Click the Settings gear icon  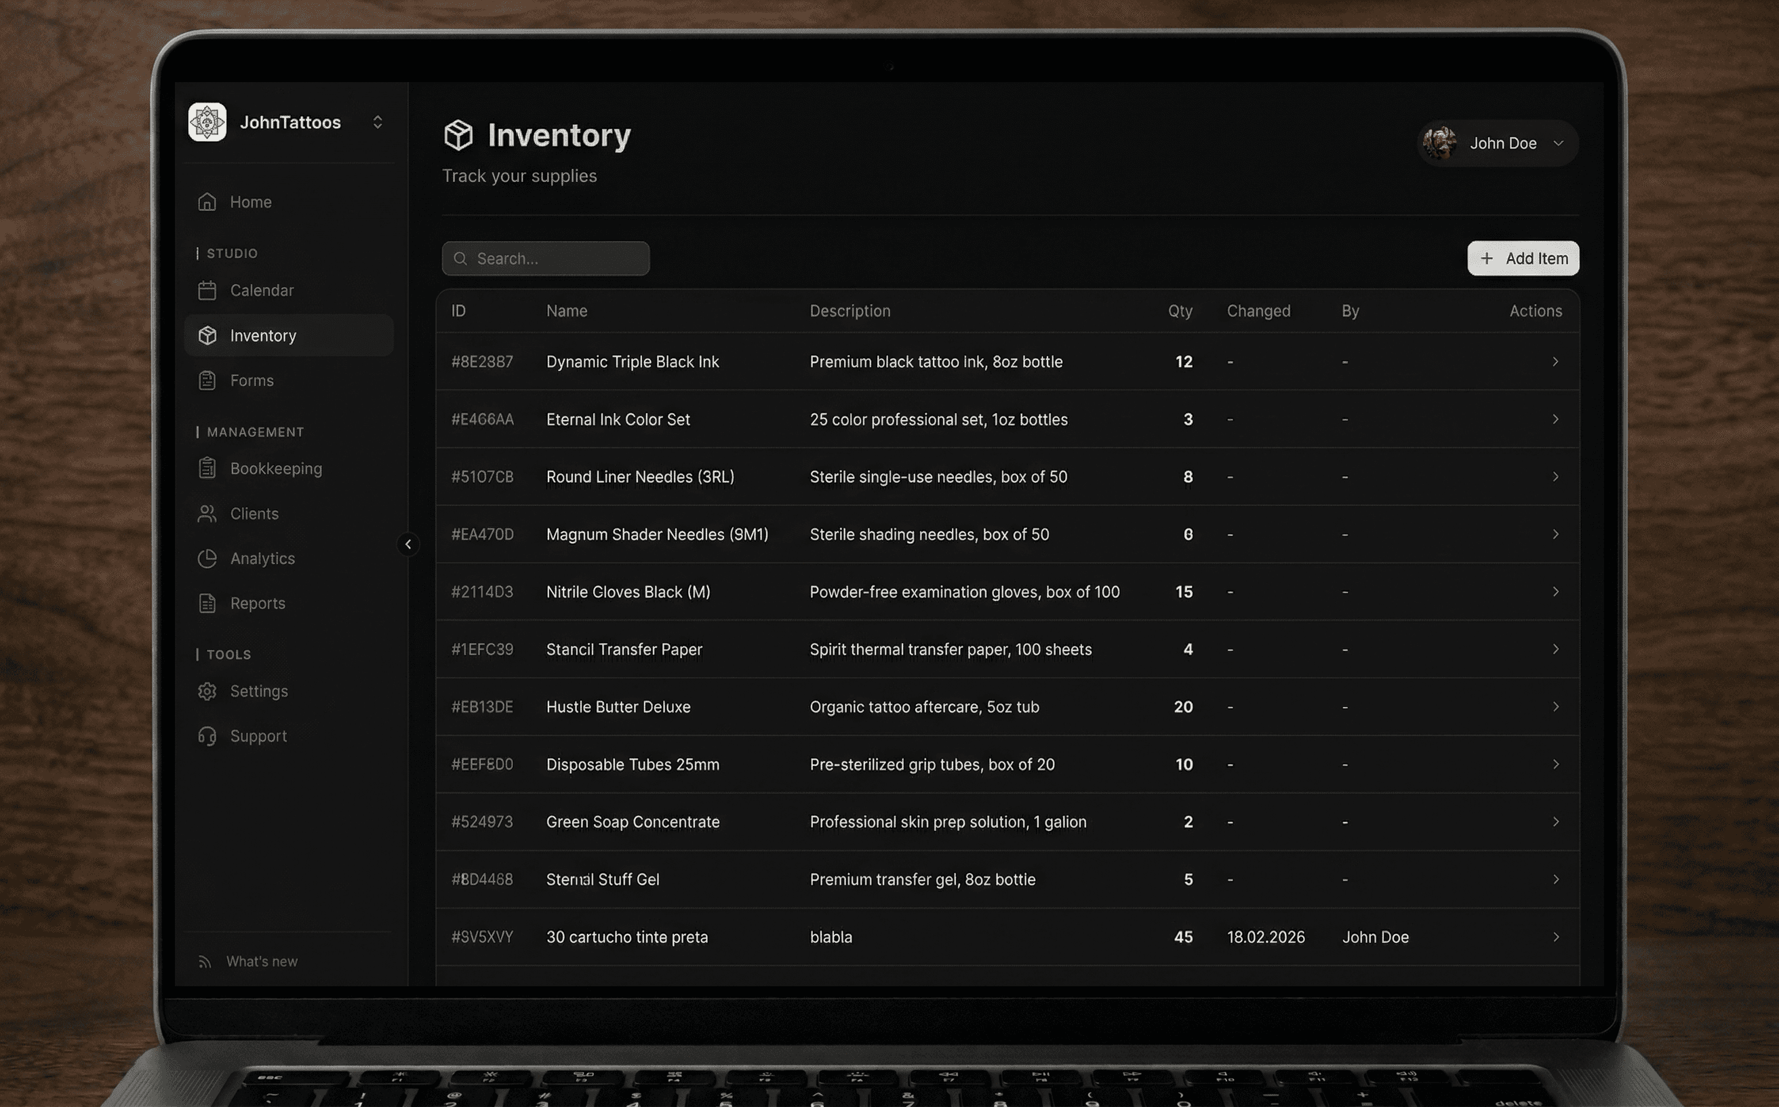[207, 691]
